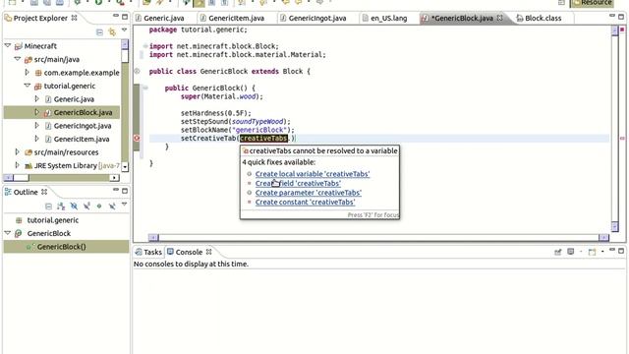This screenshot has width=629, height=354.
Task: Click Display Selected Console icon
Action: tap(570, 252)
